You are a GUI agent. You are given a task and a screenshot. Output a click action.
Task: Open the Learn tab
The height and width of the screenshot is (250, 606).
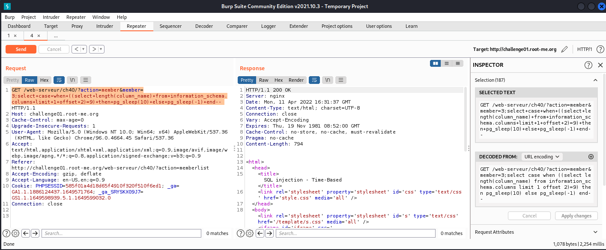pyautogui.click(x=412, y=26)
